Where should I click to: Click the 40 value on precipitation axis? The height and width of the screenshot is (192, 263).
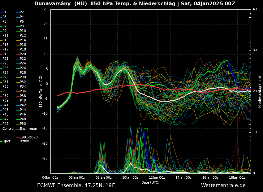[255, 9]
